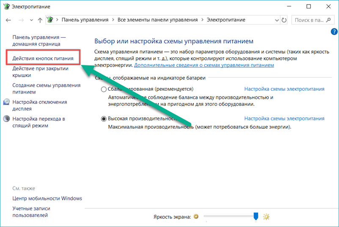The height and width of the screenshot is (227, 339).
Task: Click the См. также heading text
Action: (x=24, y=189)
